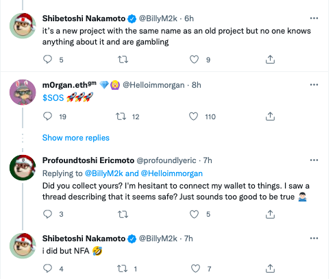Reply to the 'new project' tweet by Shibetoshi
This screenshot has width=335, height=279.
[47, 60]
